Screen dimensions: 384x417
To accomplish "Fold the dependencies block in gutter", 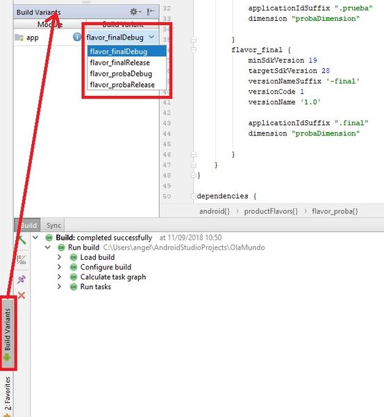I will [x=194, y=196].
